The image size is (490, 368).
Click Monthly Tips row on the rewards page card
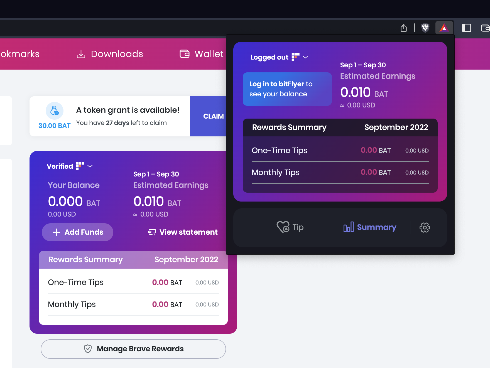click(x=133, y=304)
